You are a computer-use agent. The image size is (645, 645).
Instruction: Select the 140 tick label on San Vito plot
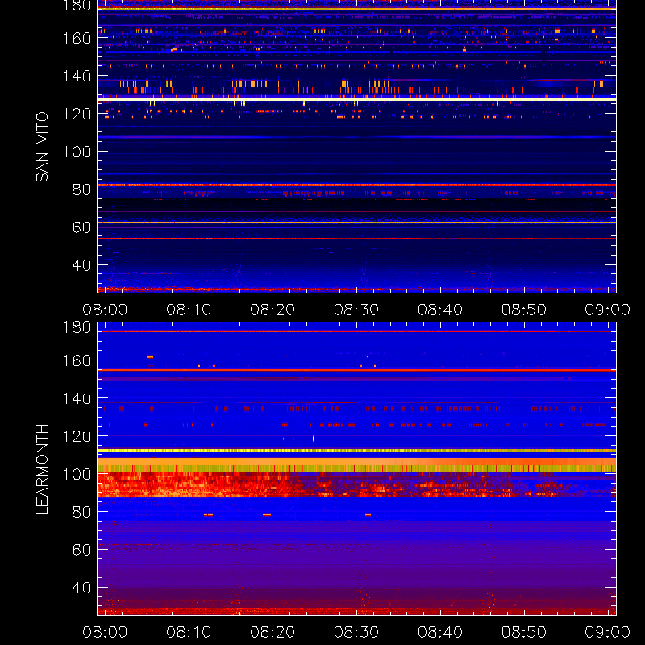[77, 76]
